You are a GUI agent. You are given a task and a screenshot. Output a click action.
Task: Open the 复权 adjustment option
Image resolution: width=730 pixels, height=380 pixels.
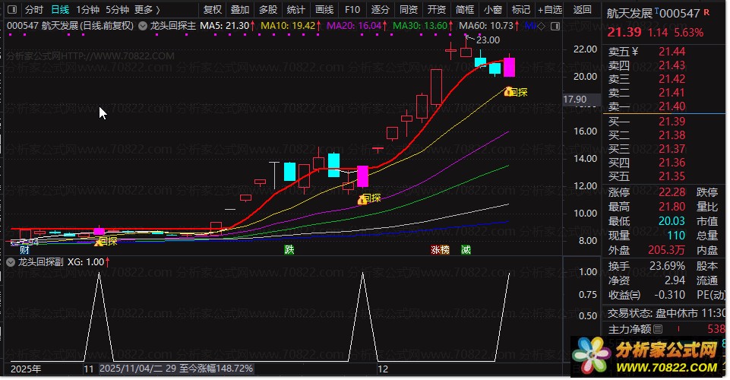point(212,9)
